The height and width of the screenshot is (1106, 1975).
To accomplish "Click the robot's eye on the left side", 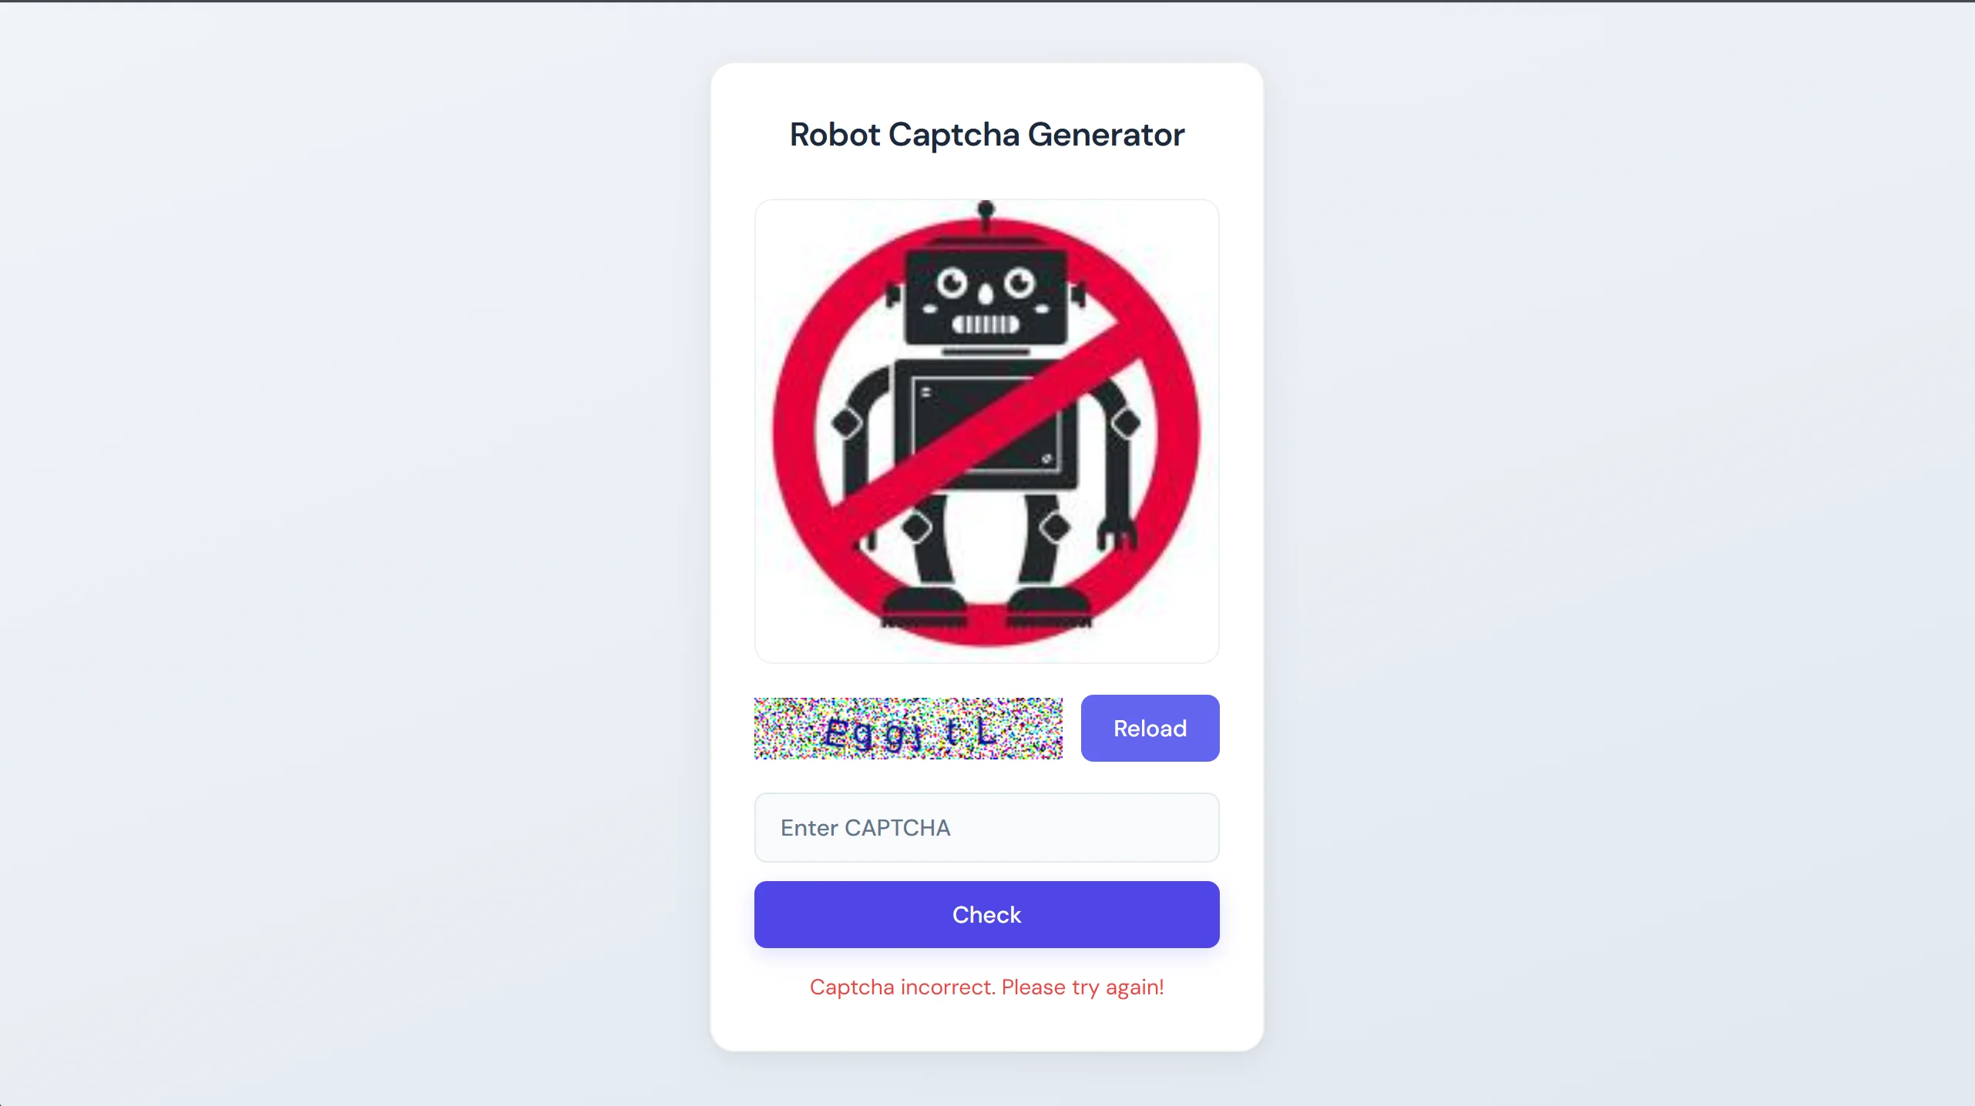I will click(952, 282).
